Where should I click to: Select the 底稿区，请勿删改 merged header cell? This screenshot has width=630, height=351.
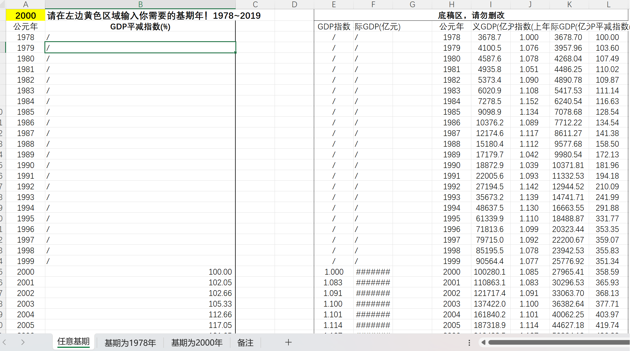tap(471, 15)
